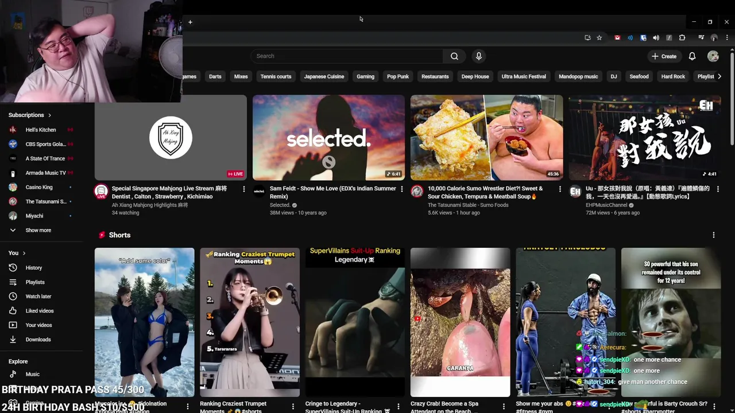Select the Ultra Music Festival chip
This screenshot has height=413, width=735.
pyautogui.click(x=524, y=76)
